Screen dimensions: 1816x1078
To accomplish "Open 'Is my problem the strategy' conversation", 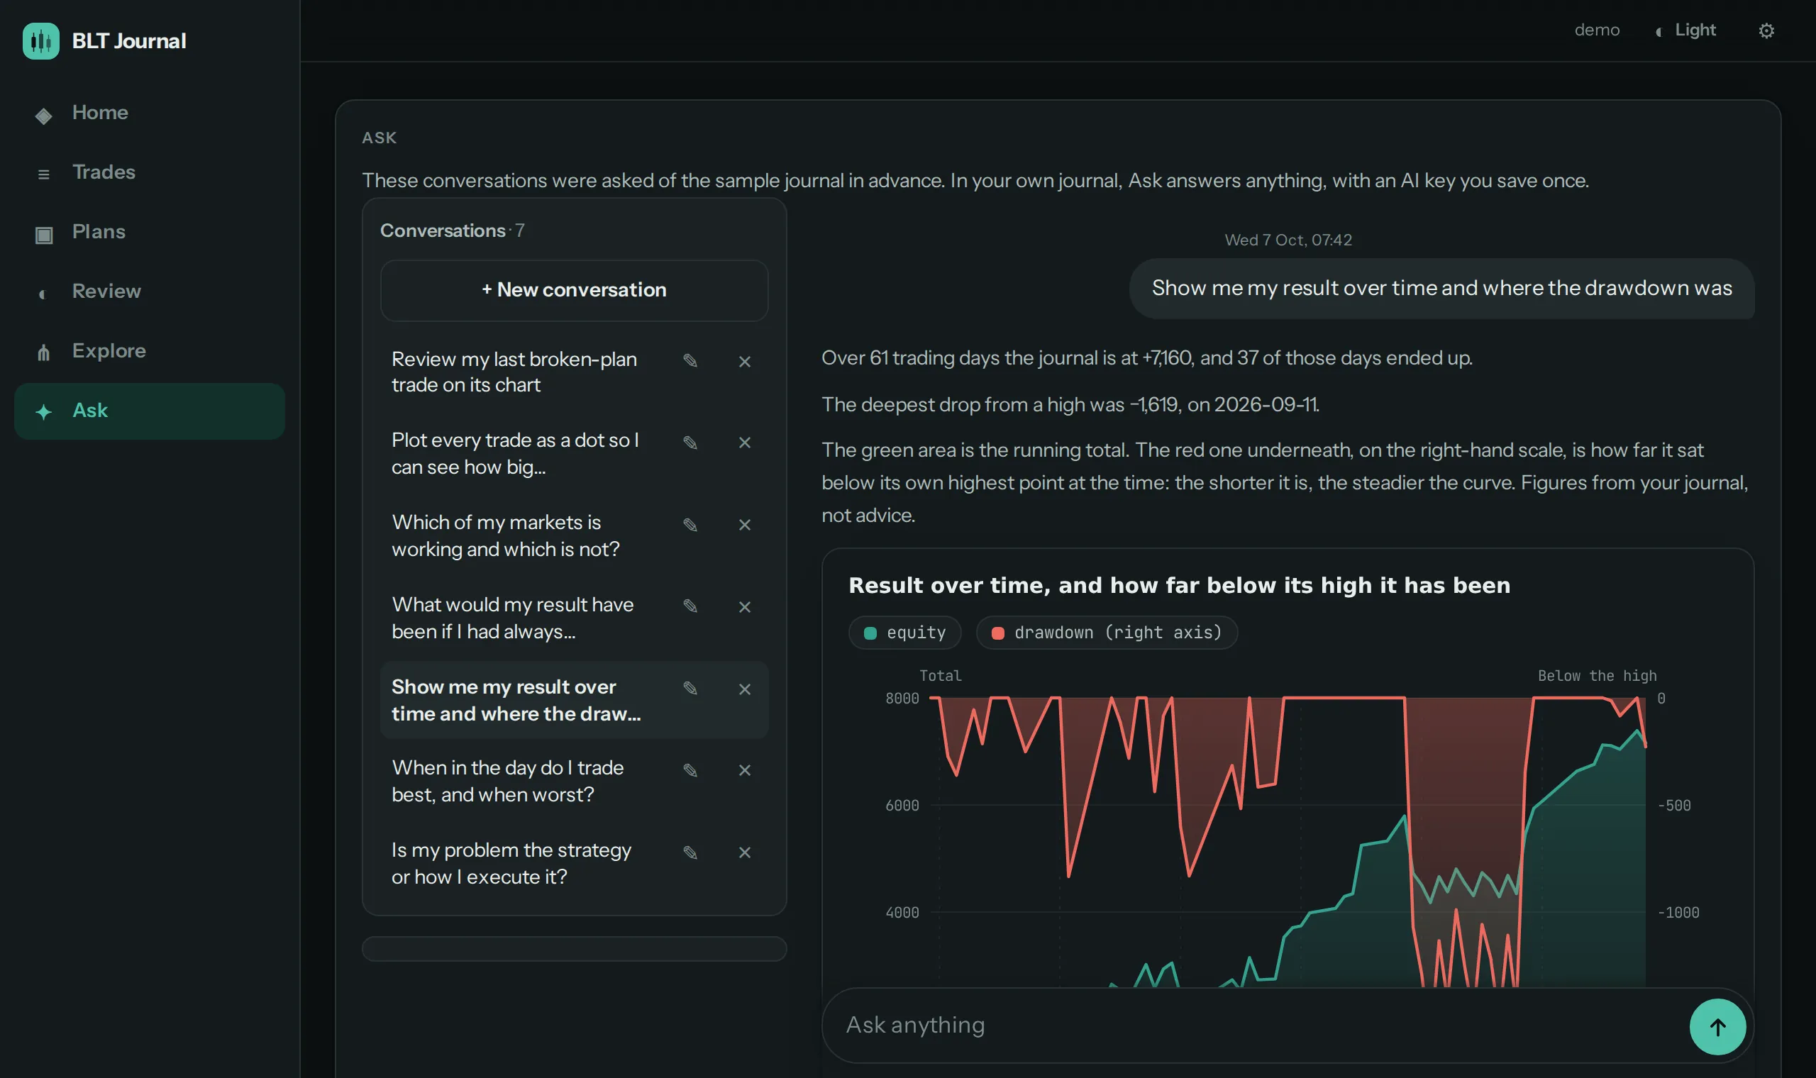I will [511, 863].
